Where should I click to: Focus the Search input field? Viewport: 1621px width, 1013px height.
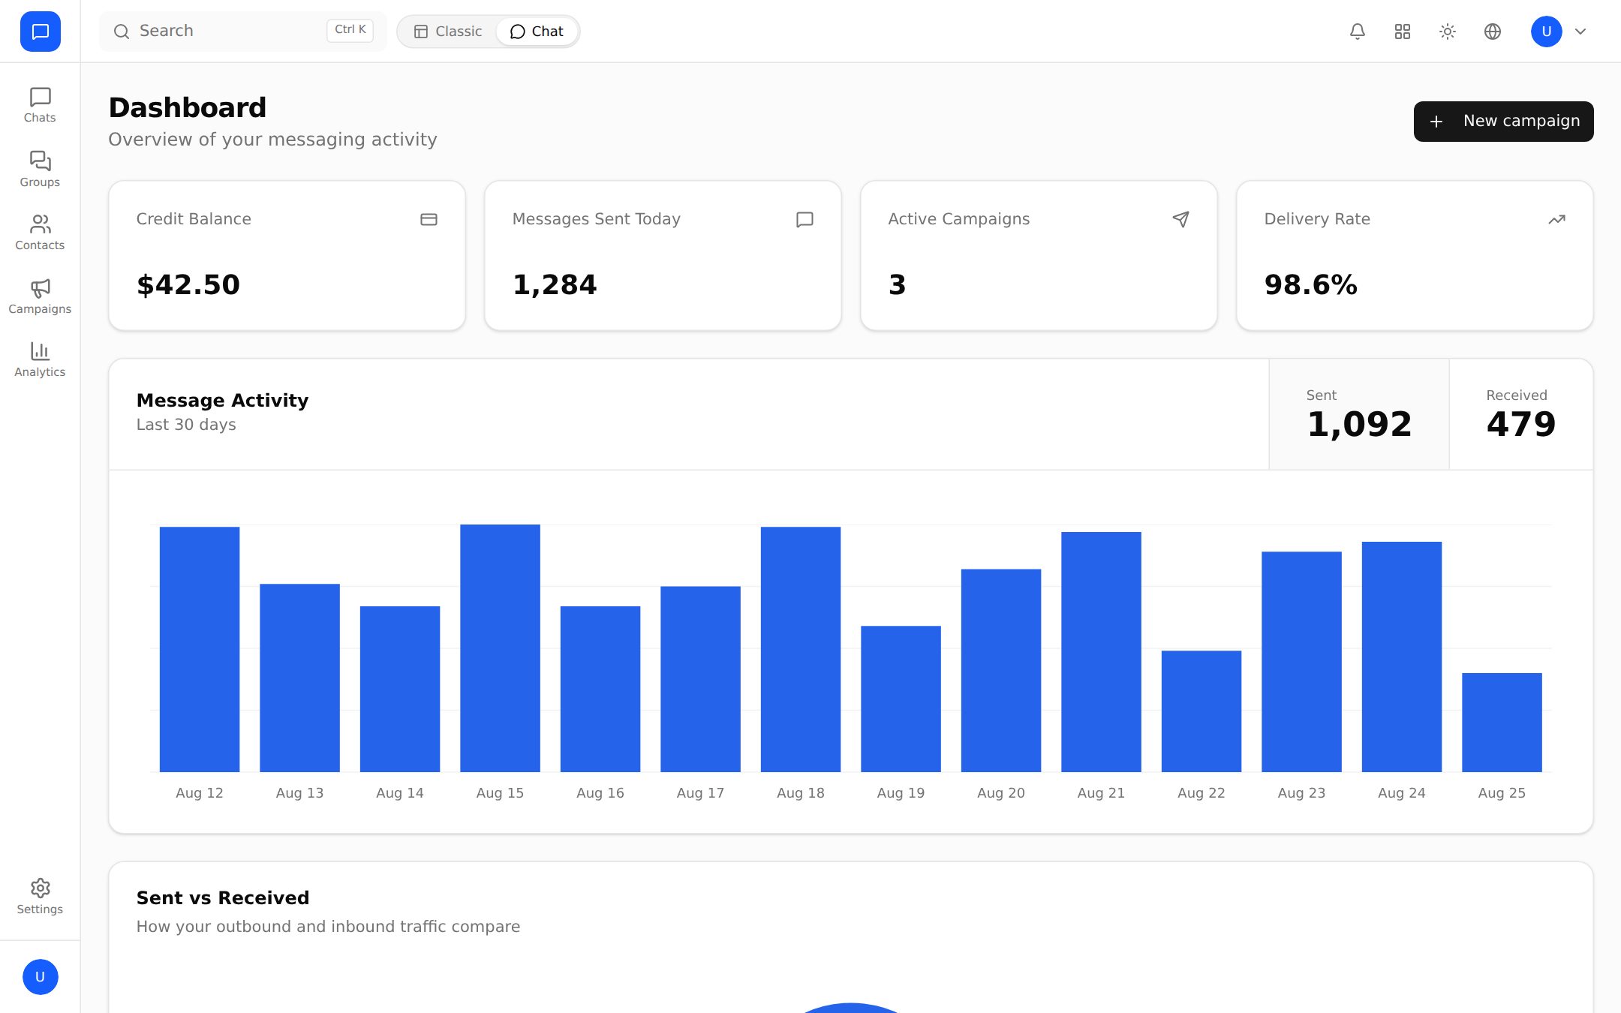point(243,32)
